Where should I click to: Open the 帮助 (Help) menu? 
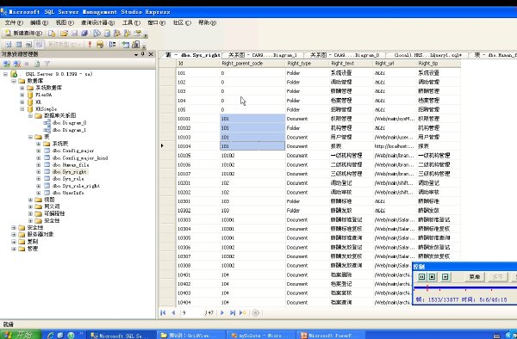coord(207,22)
